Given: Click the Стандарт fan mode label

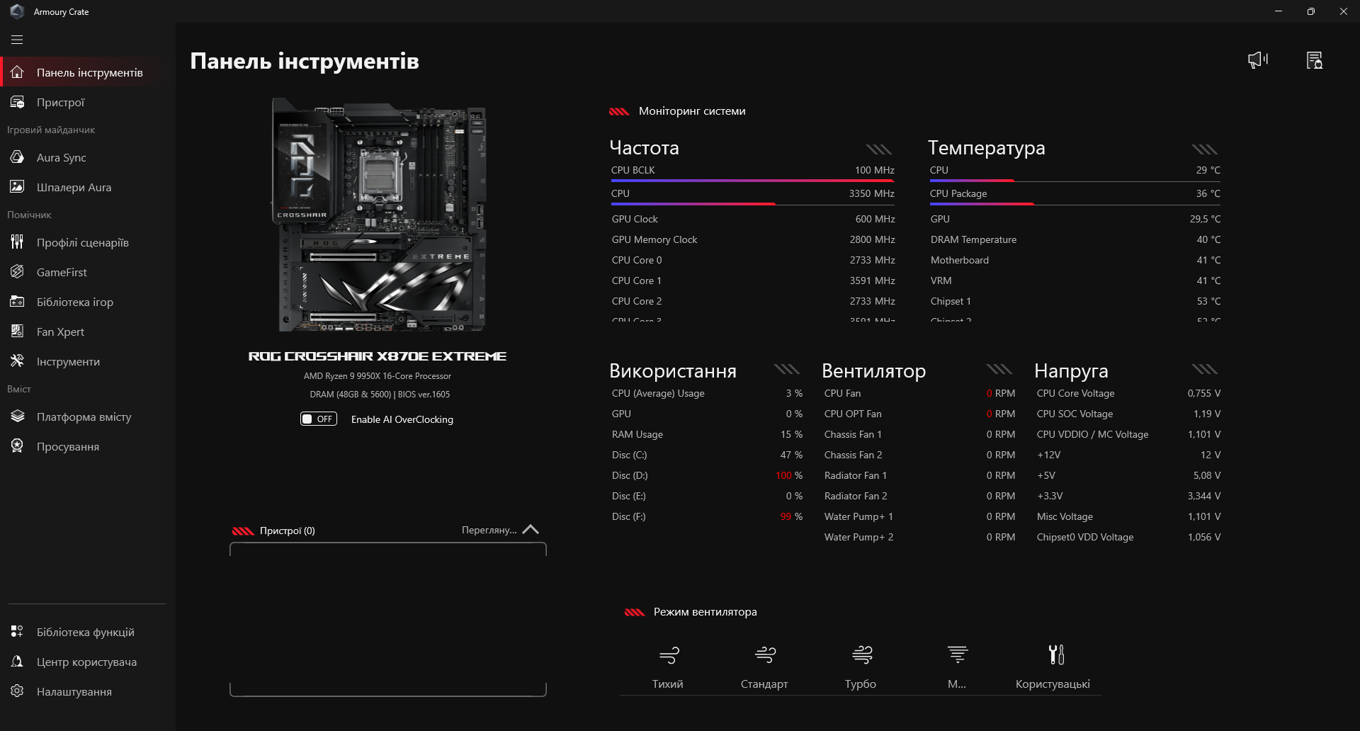Looking at the screenshot, I should (764, 684).
